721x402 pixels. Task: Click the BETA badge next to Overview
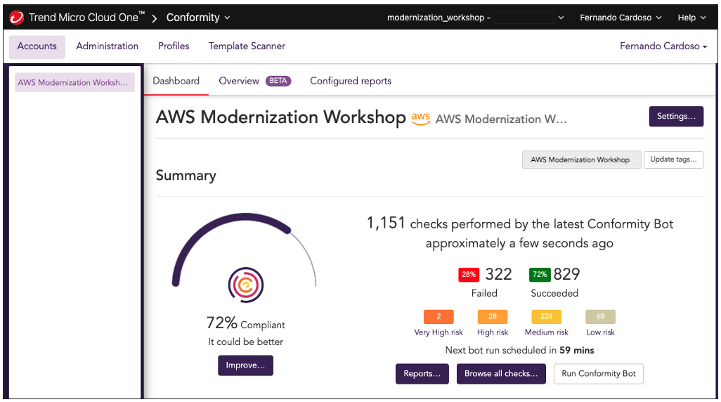tap(278, 81)
